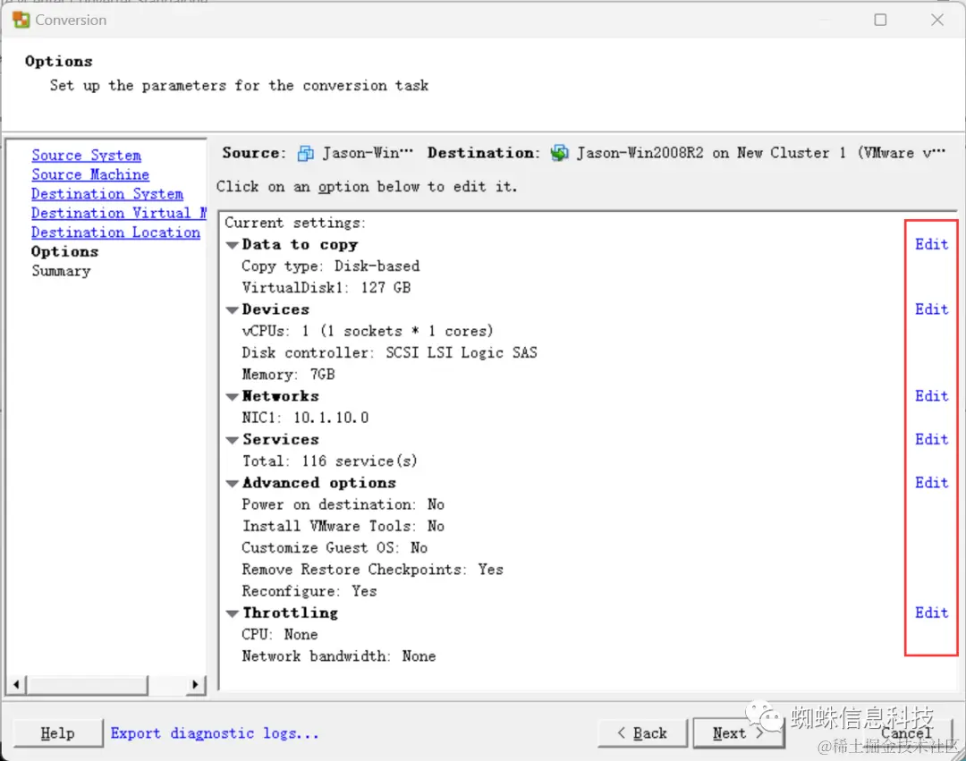Collapse the Advanced options section
The width and height of the screenshot is (966, 761).
coord(233,483)
